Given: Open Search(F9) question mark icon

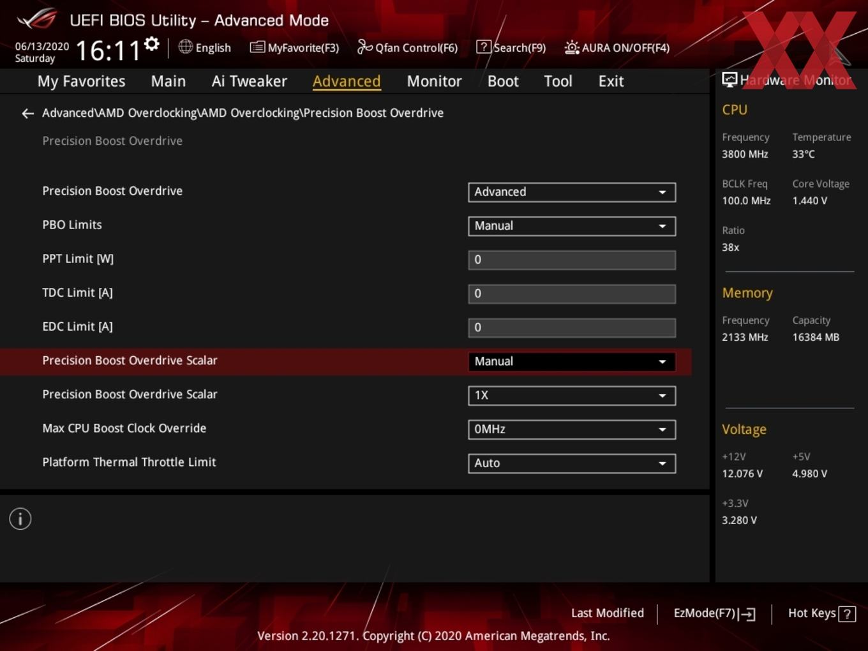Looking at the screenshot, I should (x=484, y=47).
